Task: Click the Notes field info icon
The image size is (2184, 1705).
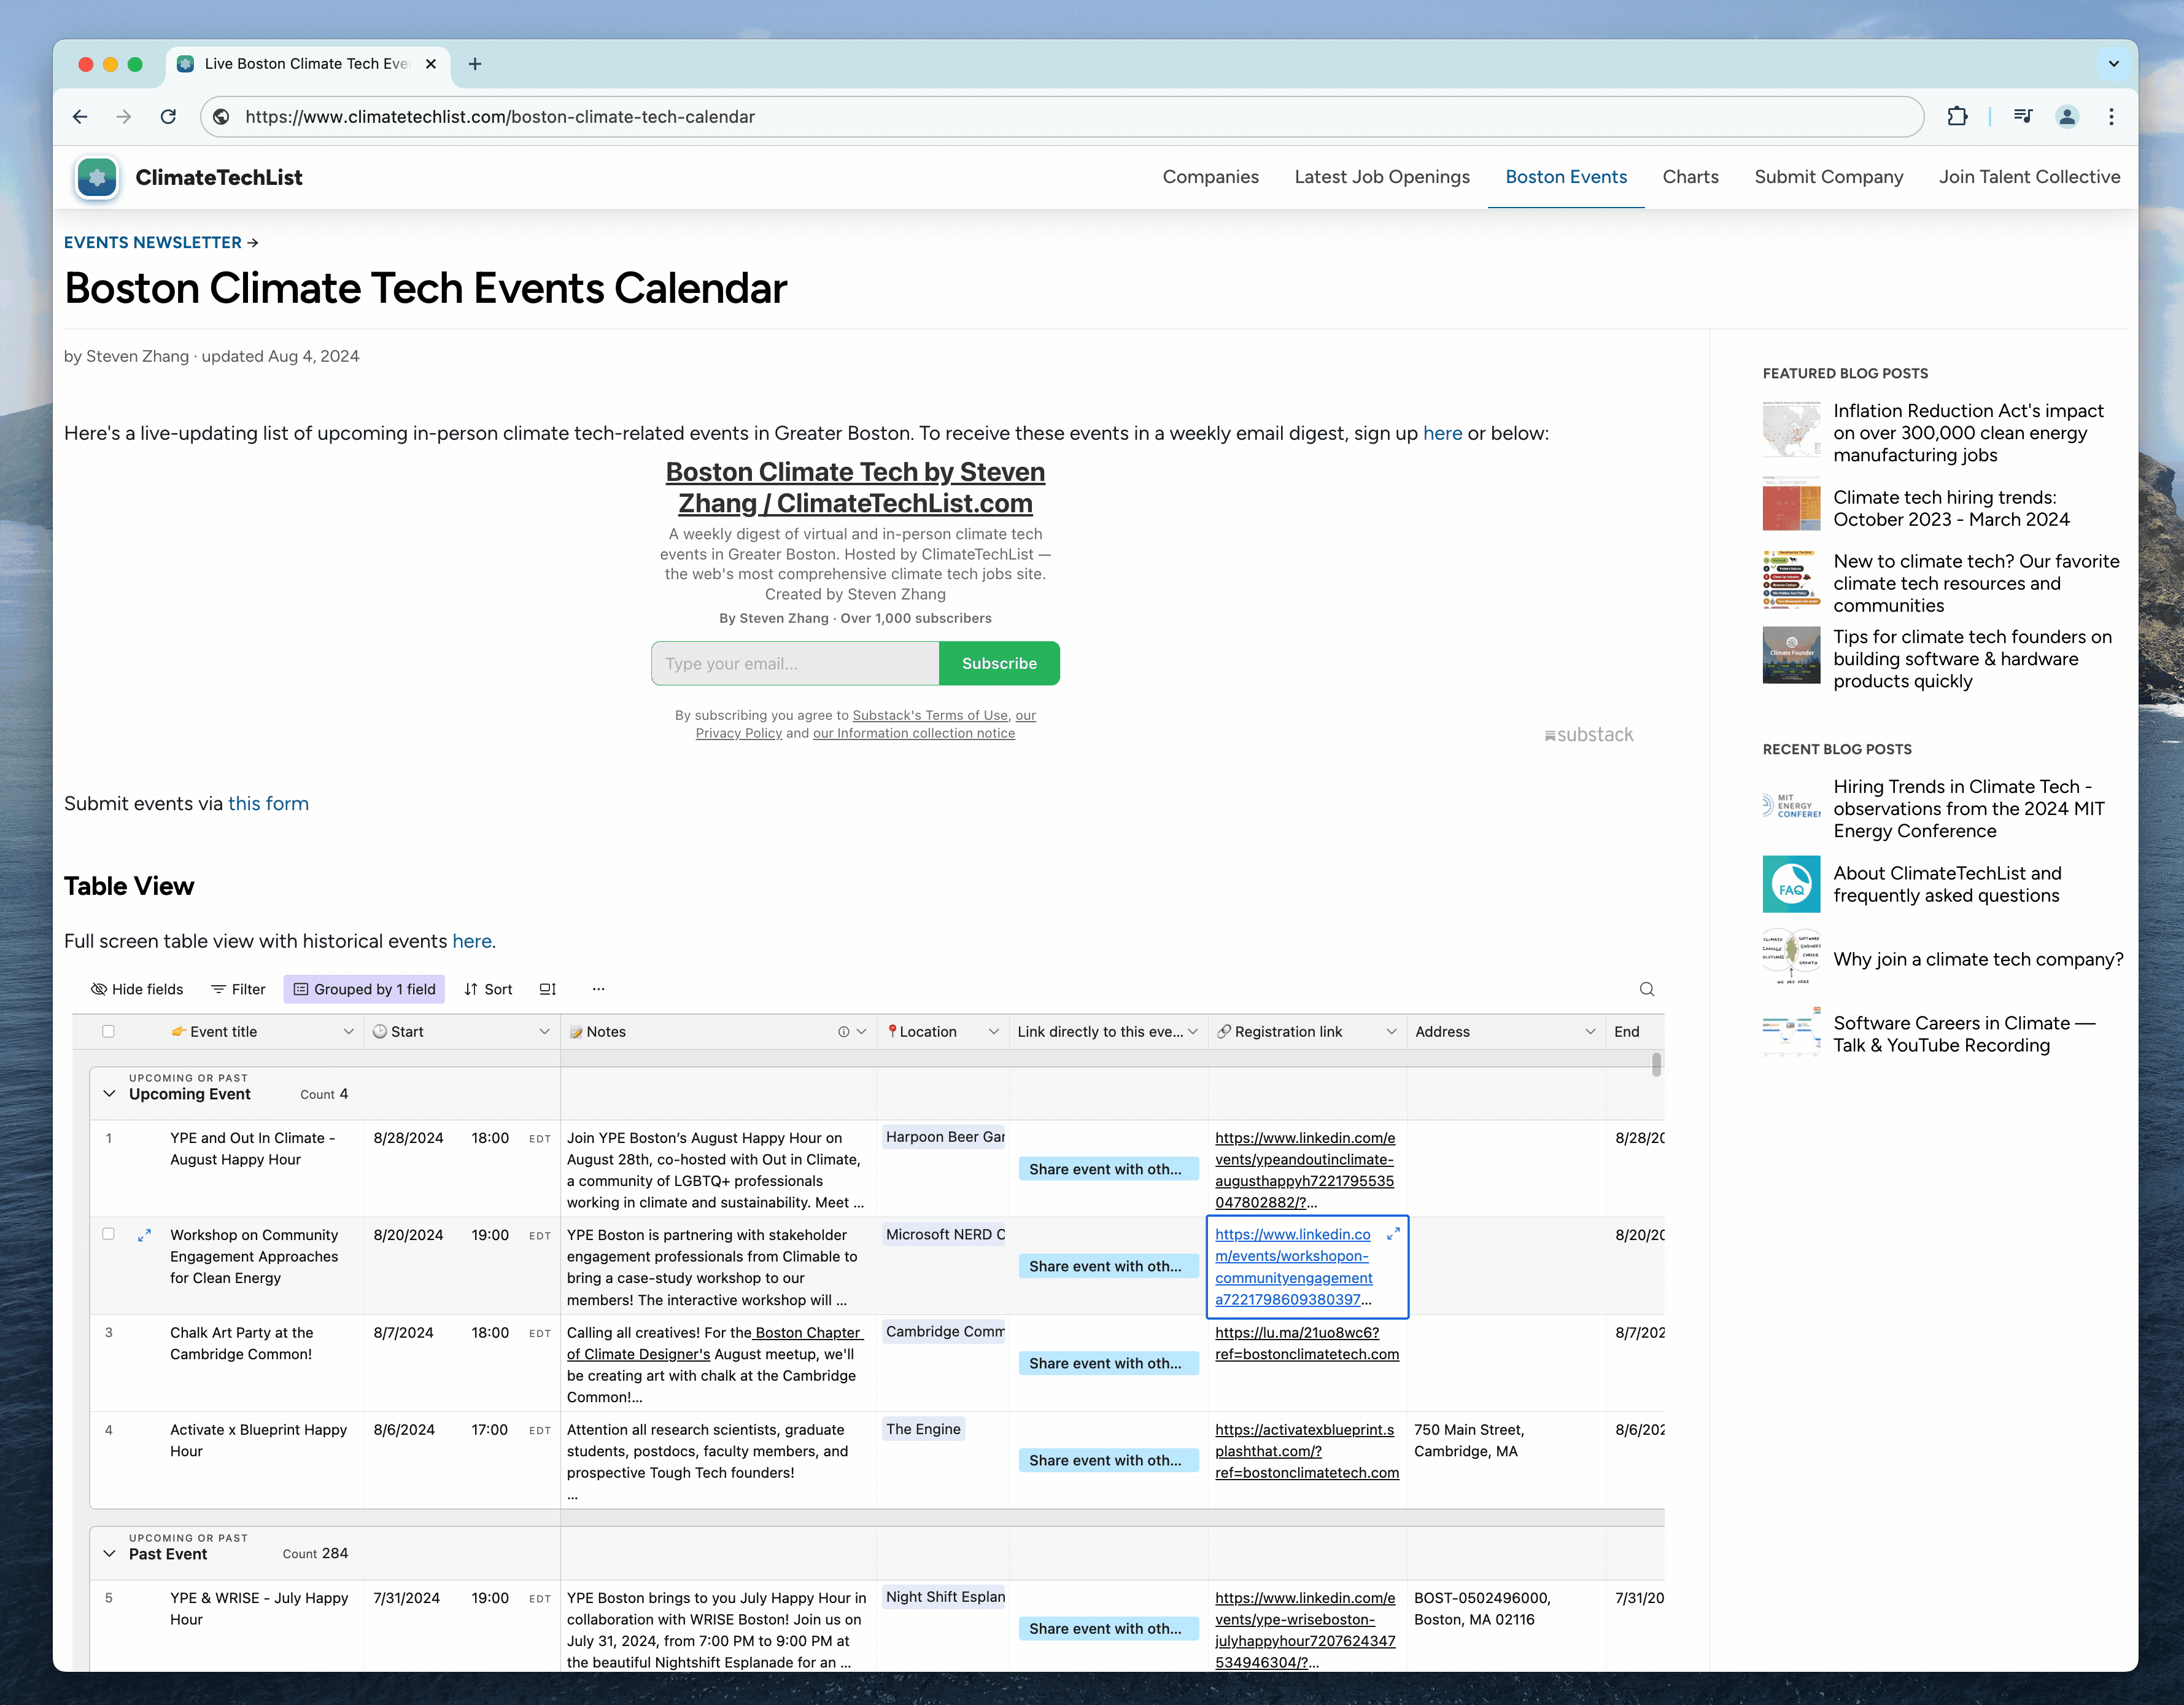Action: [x=843, y=1032]
